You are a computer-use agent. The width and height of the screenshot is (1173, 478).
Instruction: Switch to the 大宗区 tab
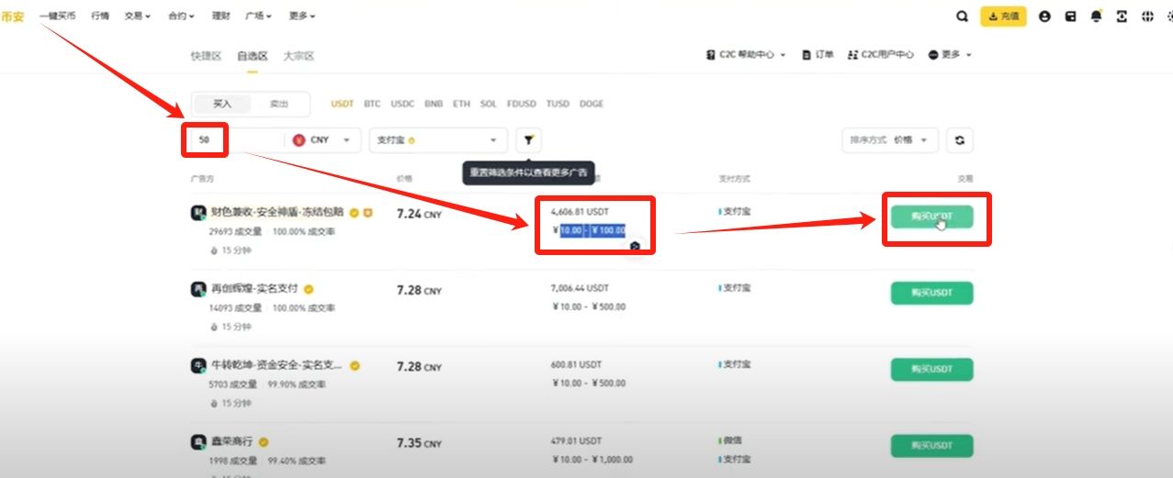point(299,56)
